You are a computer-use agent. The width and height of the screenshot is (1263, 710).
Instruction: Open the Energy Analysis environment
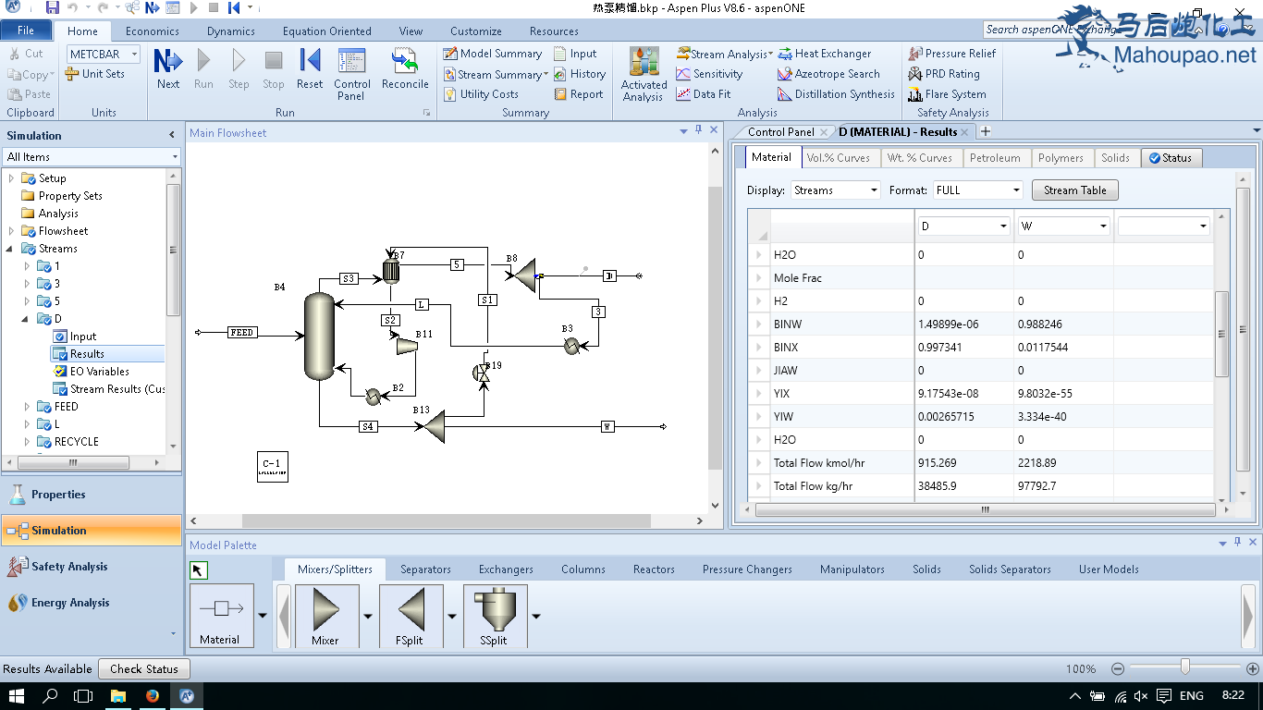click(x=92, y=603)
